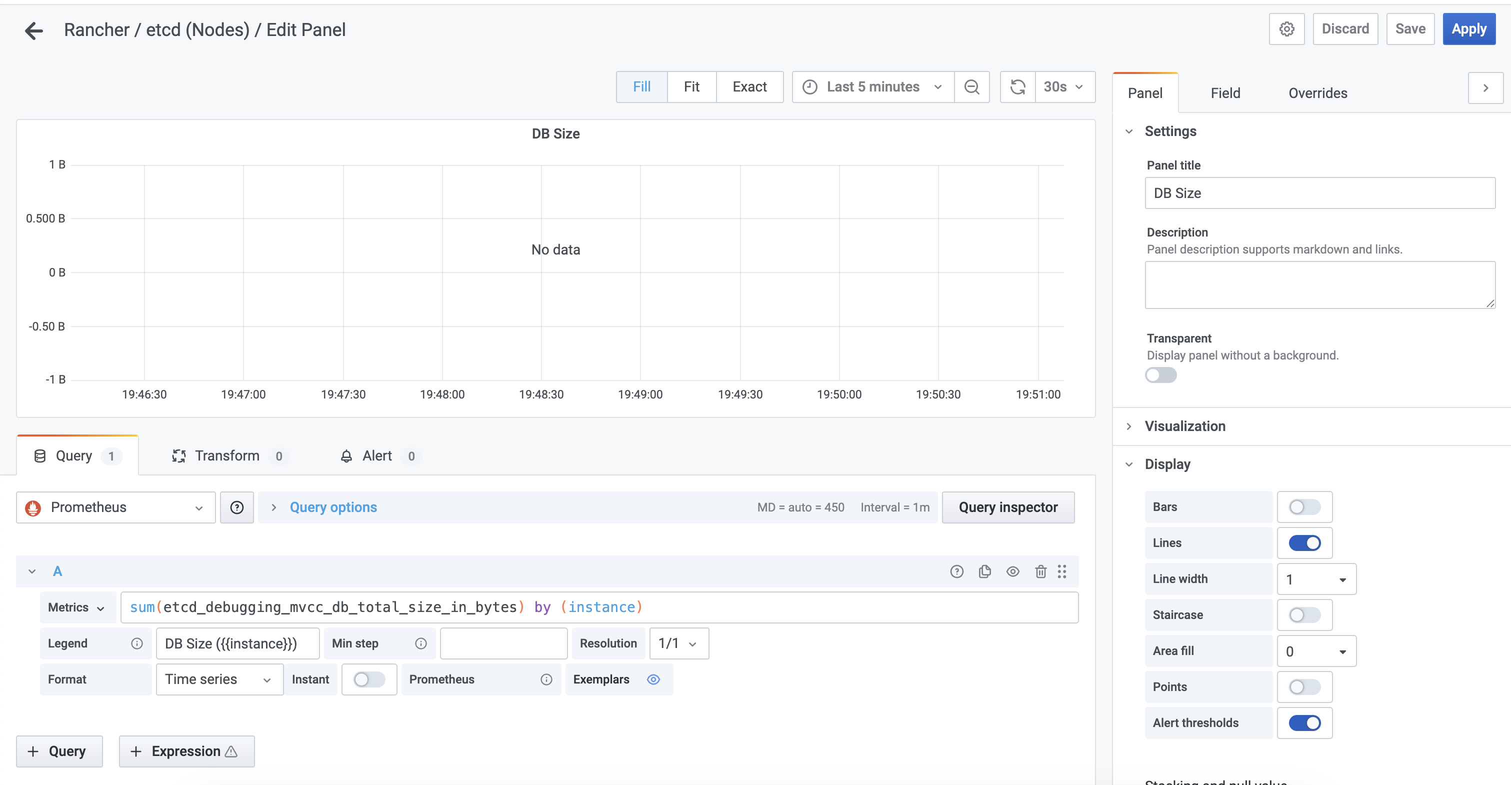Click the Prometheus link info icon
This screenshot has width=1511, height=785.
[x=546, y=679]
